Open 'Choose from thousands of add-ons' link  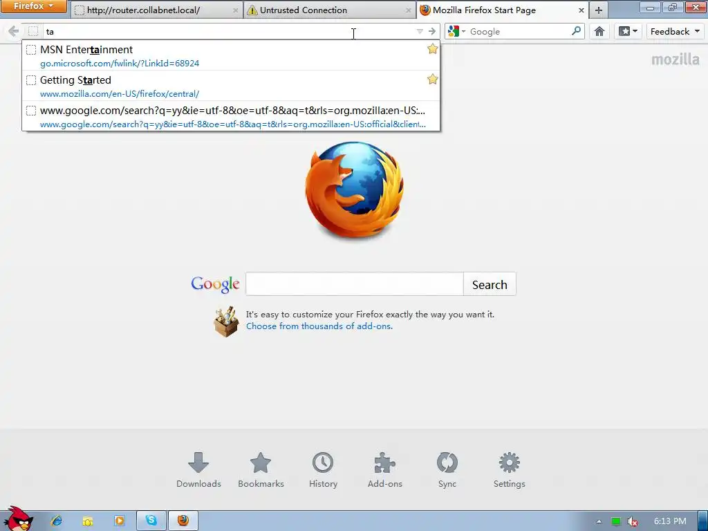point(319,326)
